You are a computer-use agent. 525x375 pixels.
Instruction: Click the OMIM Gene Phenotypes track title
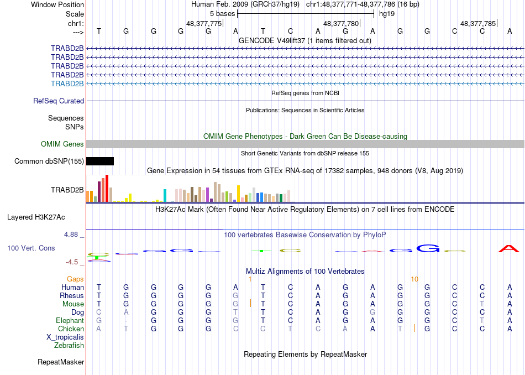(305, 136)
